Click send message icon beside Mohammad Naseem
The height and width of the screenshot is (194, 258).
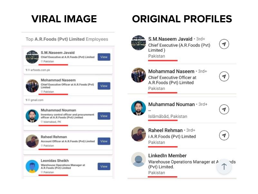click(224, 76)
